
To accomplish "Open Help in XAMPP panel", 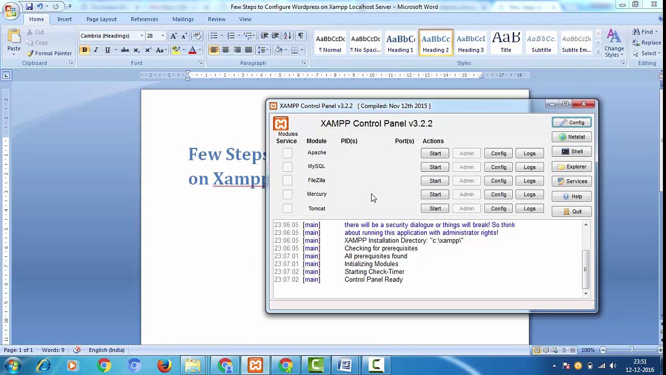I will (x=572, y=196).
